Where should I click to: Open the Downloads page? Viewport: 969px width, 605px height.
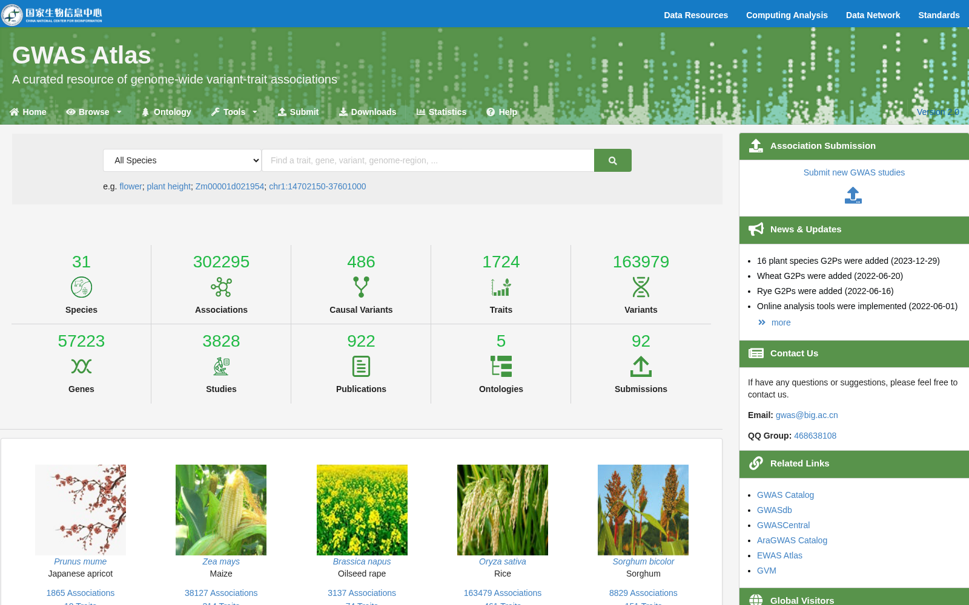pyautogui.click(x=368, y=112)
